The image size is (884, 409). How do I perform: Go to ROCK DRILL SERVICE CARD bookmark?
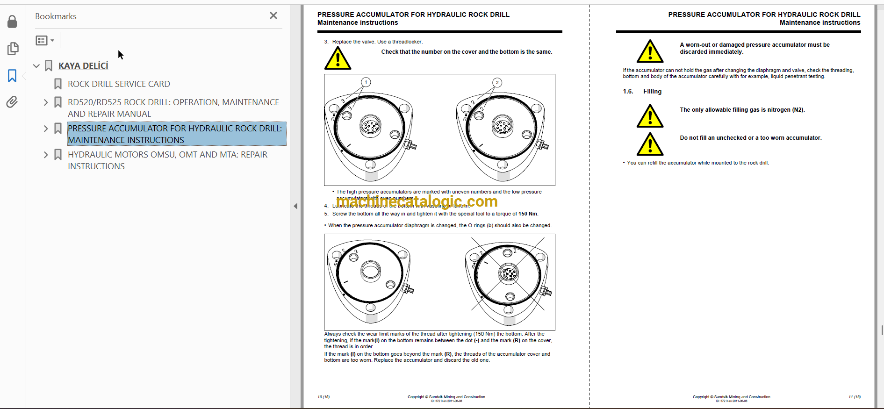point(119,84)
